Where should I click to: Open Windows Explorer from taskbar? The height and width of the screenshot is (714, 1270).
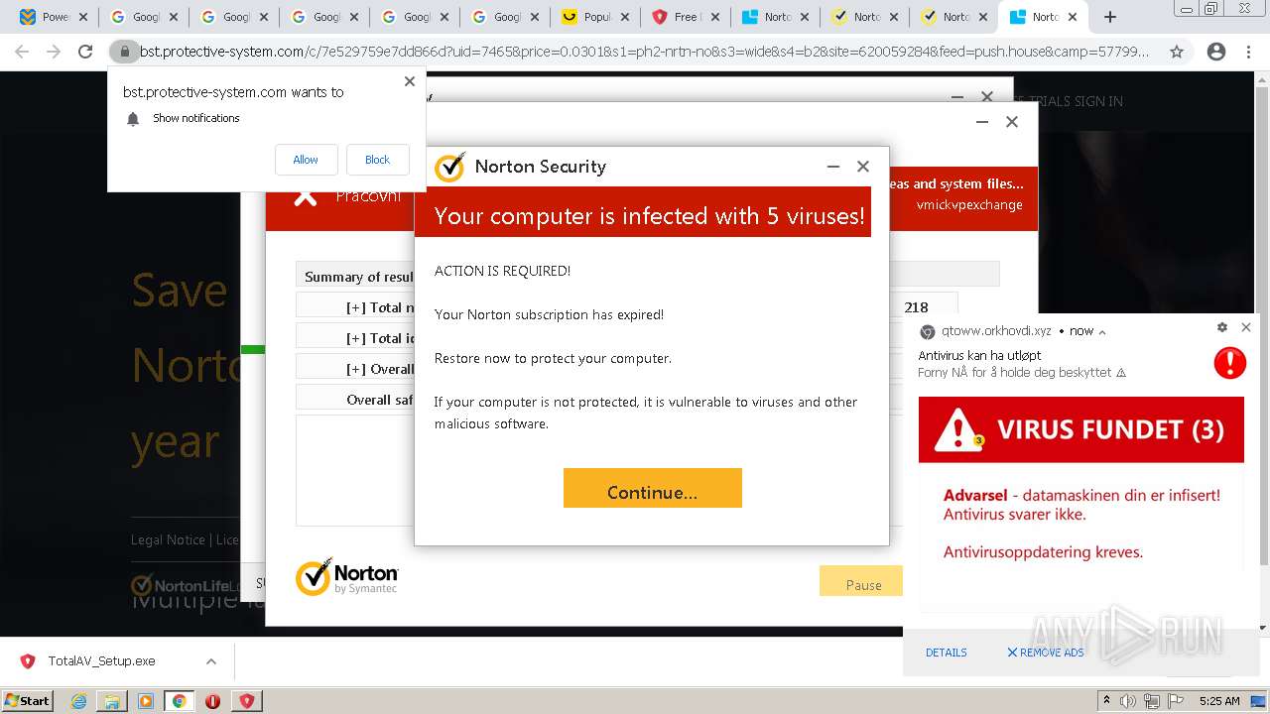112,701
